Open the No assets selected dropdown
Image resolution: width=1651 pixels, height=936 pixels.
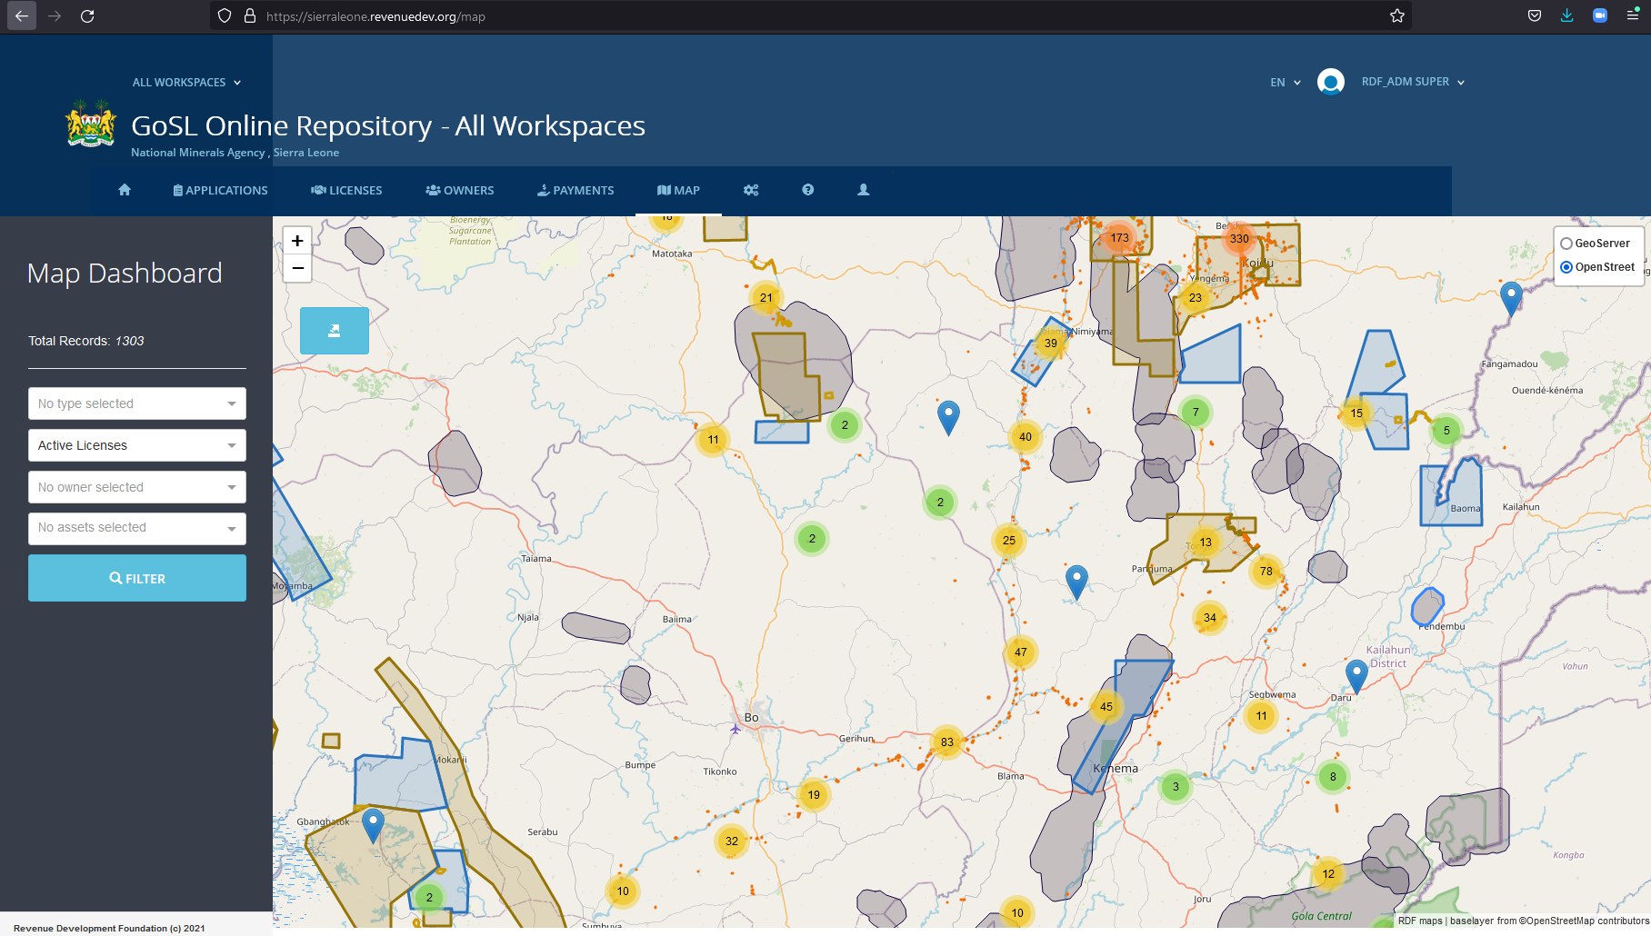137,528
